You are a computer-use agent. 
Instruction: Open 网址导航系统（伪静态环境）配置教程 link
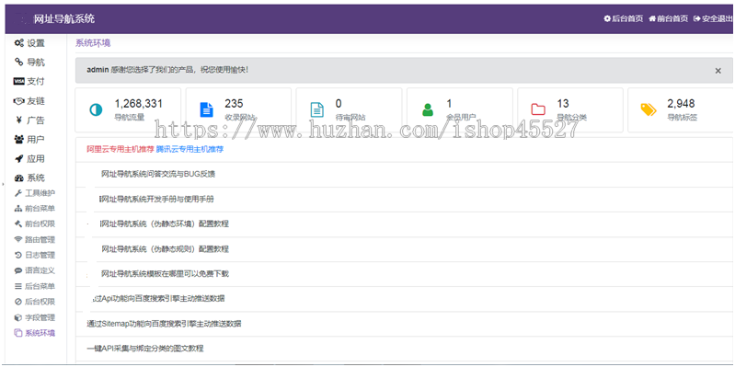[165, 224]
